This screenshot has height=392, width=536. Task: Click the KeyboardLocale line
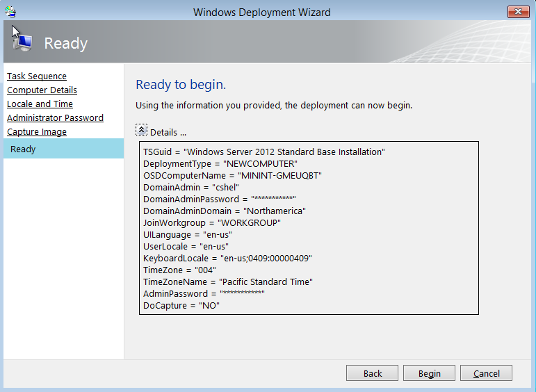[x=227, y=259]
